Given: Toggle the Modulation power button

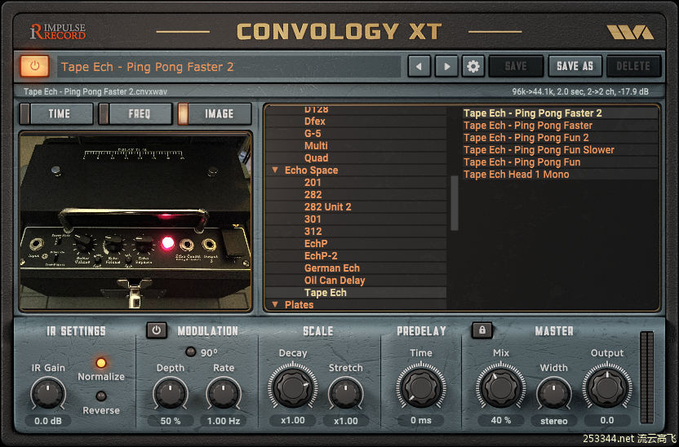Looking at the screenshot, I should click(157, 330).
